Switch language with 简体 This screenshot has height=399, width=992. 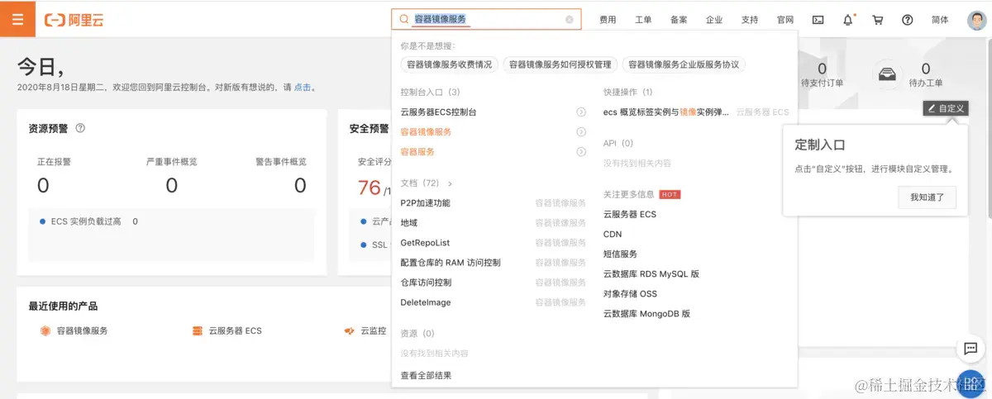(x=940, y=20)
